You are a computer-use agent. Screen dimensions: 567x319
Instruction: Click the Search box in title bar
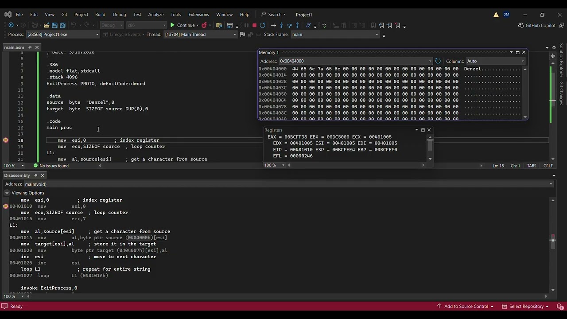(x=273, y=15)
